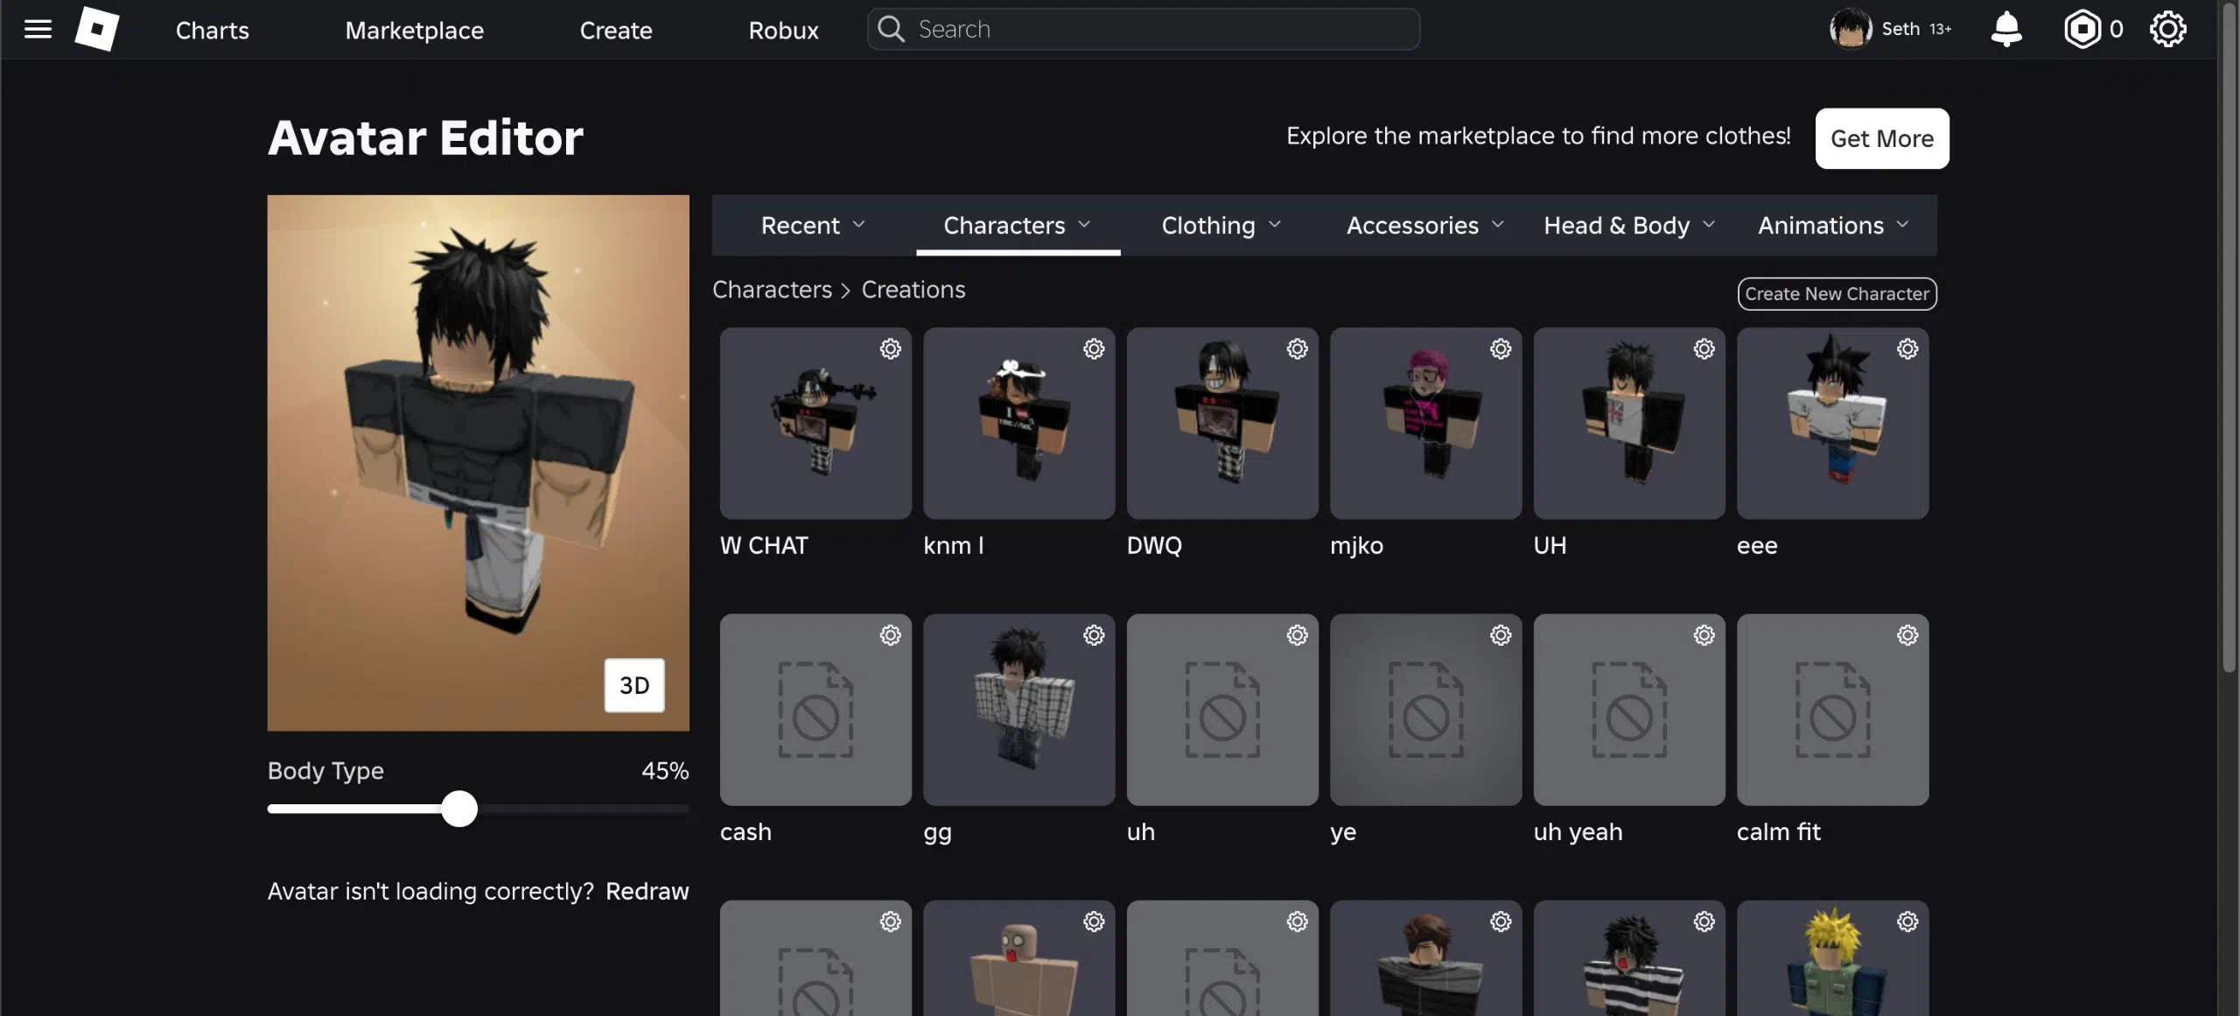Click the Creations breadcrumb text

coord(913,290)
